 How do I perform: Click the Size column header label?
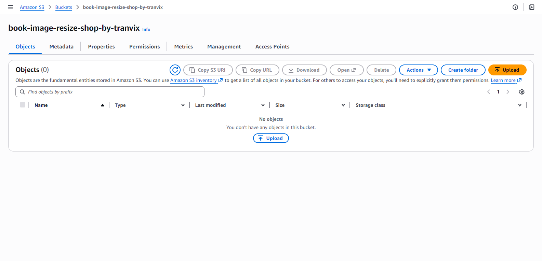pyautogui.click(x=280, y=105)
